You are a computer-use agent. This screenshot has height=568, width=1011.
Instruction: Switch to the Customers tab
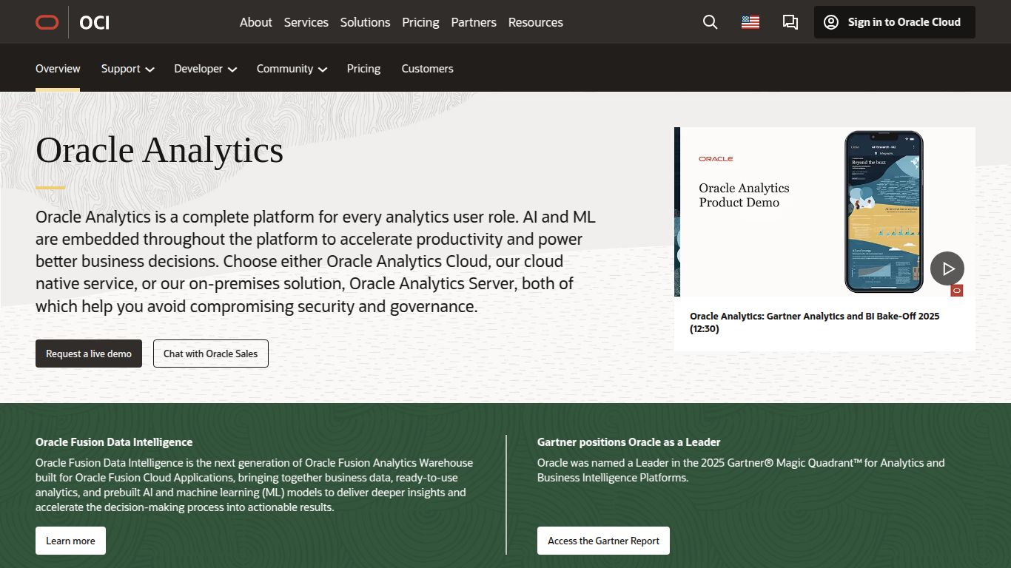coord(427,68)
